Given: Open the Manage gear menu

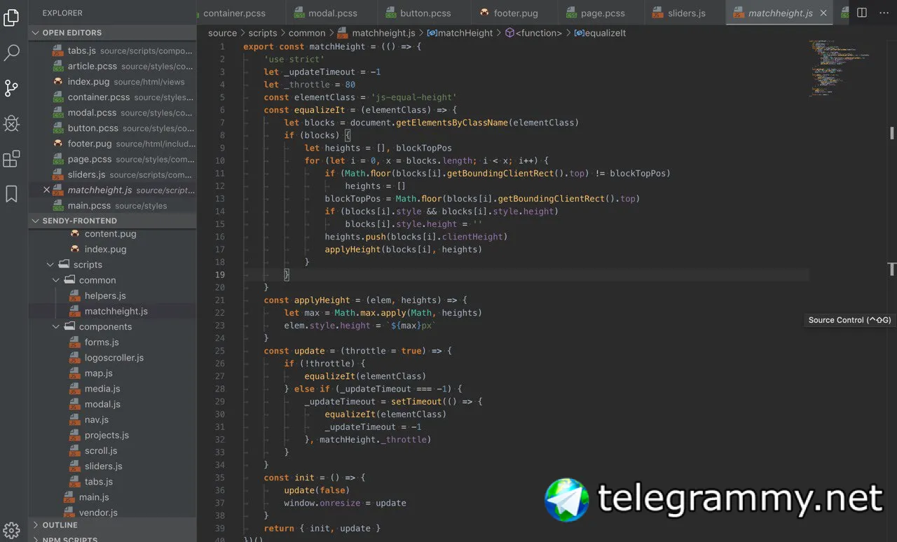Looking at the screenshot, I should (12, 529).
